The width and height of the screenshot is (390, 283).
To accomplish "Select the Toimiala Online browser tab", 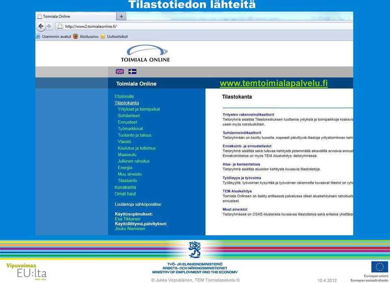I will tap(76, 16).
